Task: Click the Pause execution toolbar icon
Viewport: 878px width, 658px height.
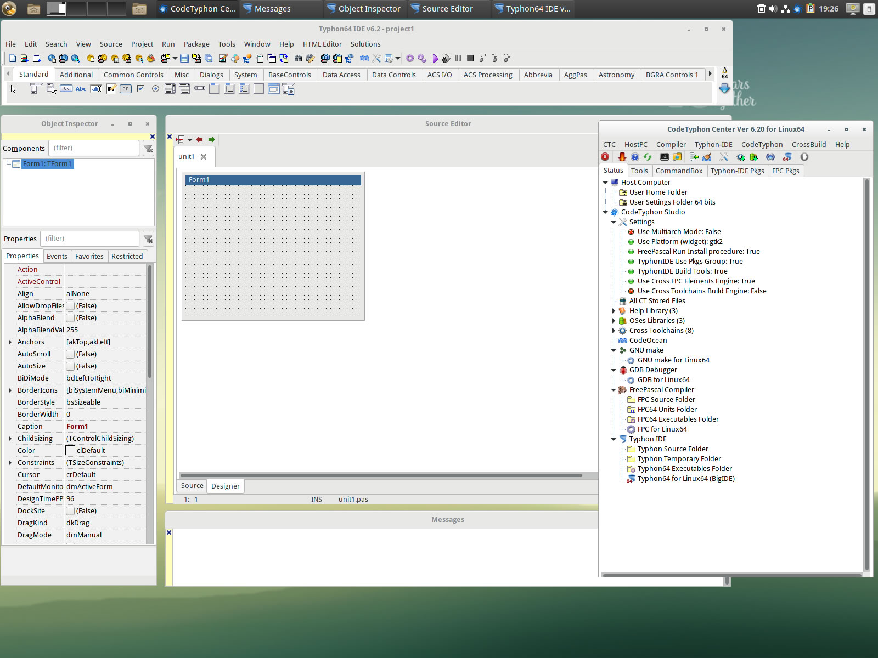Action: [x=458, y=58]
